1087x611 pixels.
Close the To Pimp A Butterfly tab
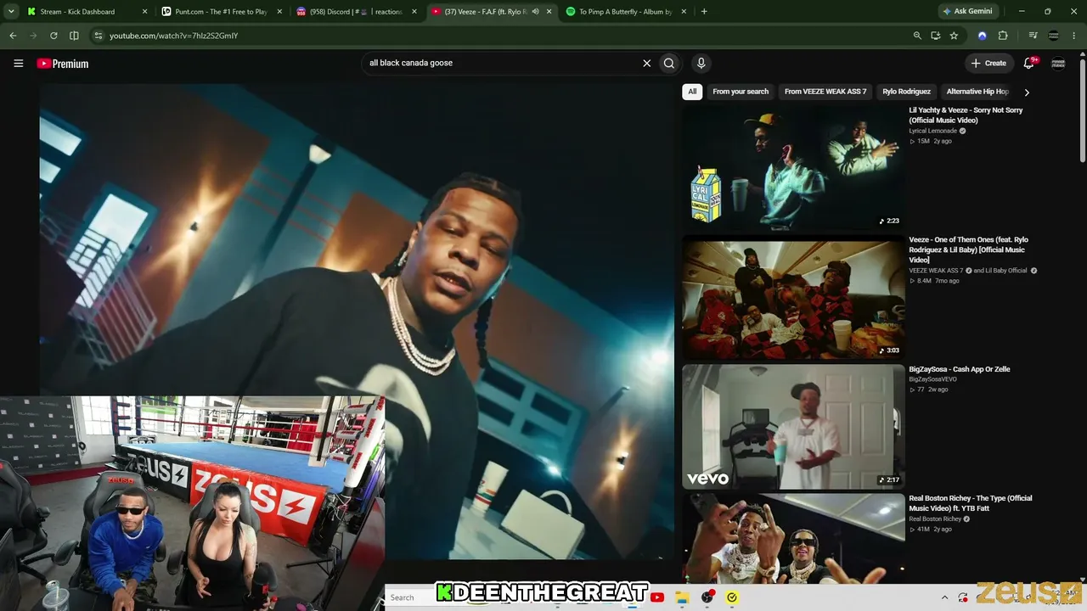(x=684, y=12)
